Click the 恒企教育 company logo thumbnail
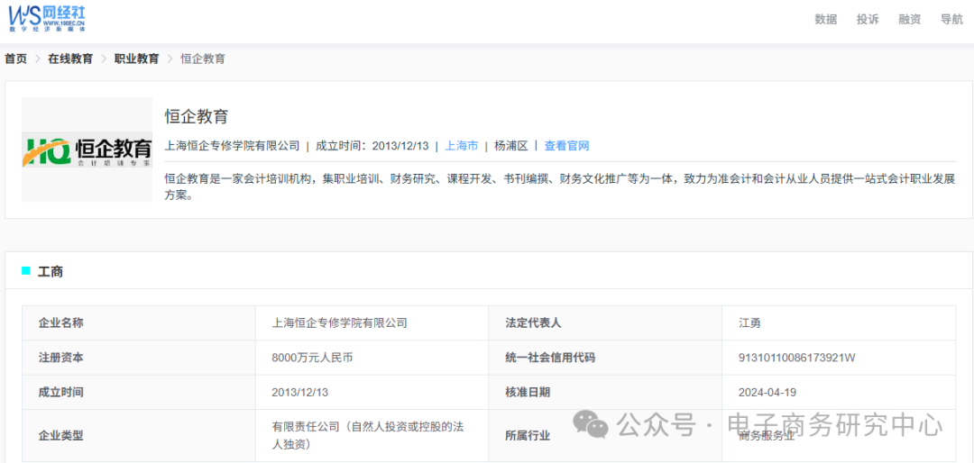Screen dimensions: 974x463 (87, 150)
